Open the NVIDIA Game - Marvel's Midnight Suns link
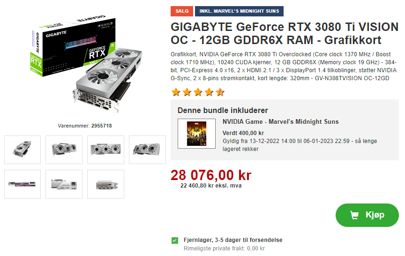This screenshot has height=256, width=405. (280, 122)
